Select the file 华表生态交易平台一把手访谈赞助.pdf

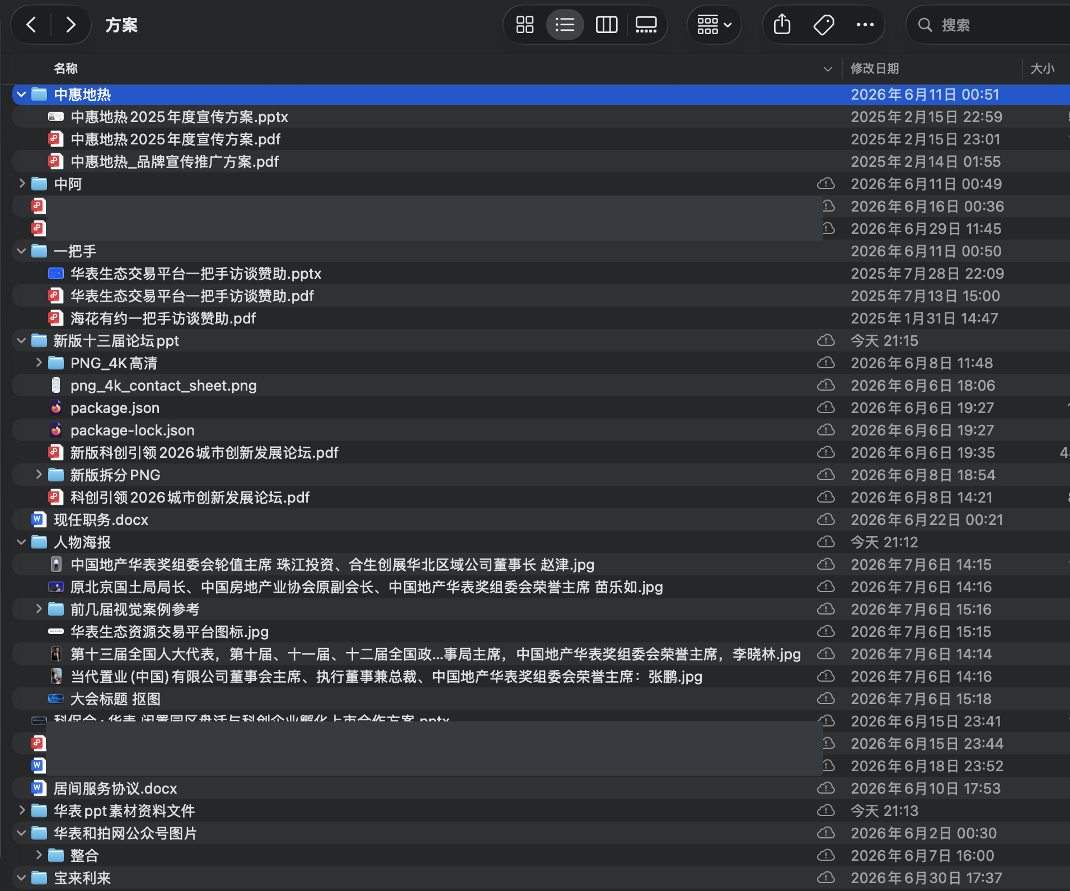pos(192,296)
